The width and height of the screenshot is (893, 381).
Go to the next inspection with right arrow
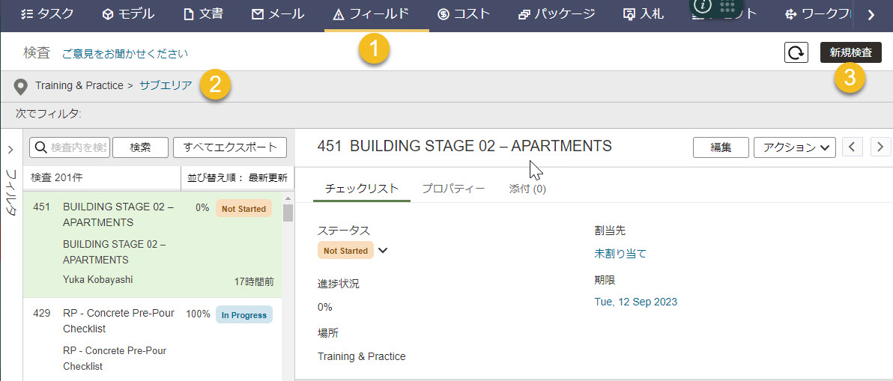tap(880, 147)
